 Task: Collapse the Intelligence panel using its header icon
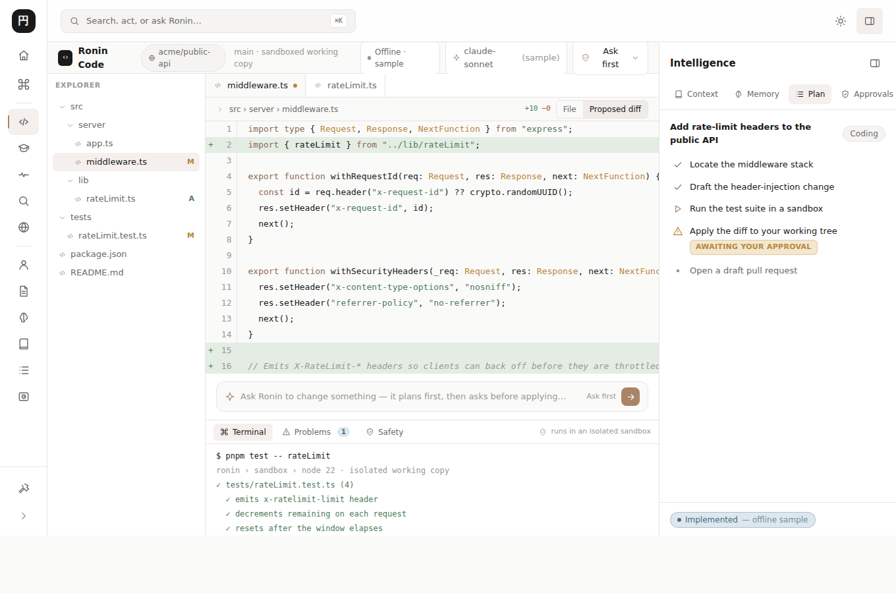coord(875,63)
